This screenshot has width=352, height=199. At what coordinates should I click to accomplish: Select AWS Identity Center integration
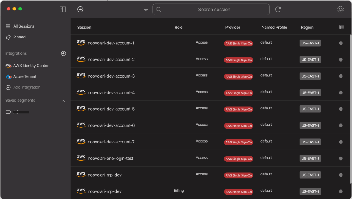coord(31,66)
